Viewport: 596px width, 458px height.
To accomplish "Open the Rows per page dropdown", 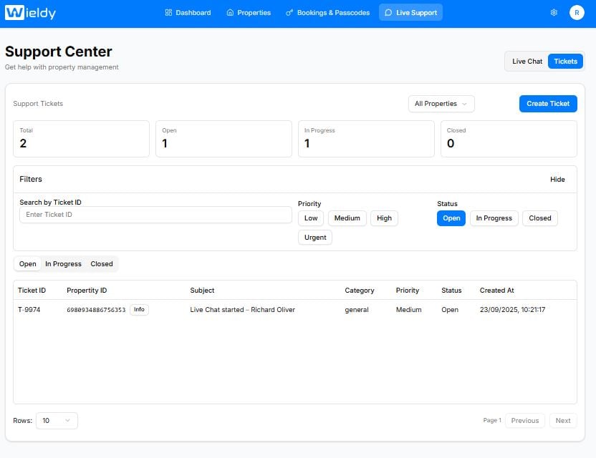I will coord(57,421).
